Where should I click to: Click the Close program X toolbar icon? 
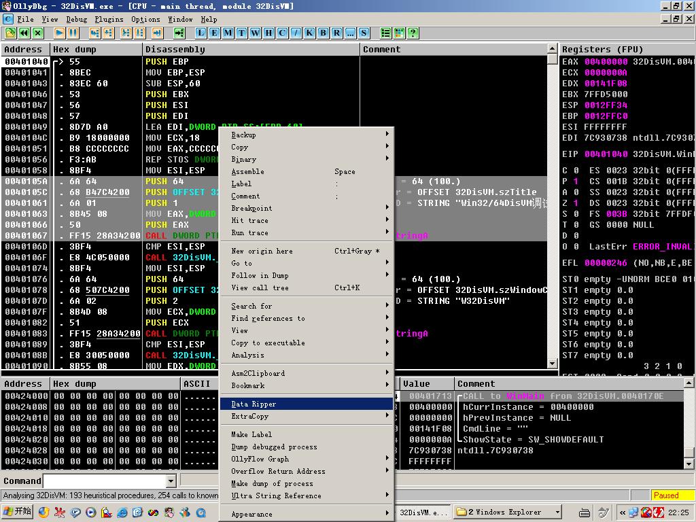pos(38,33)
